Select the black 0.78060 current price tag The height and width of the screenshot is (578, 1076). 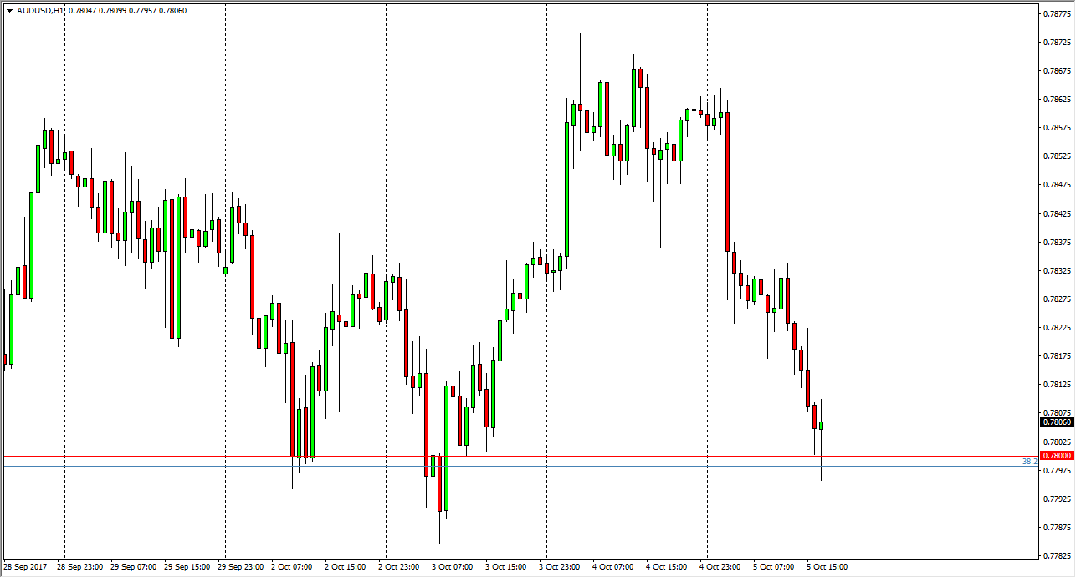point(1056,422)
